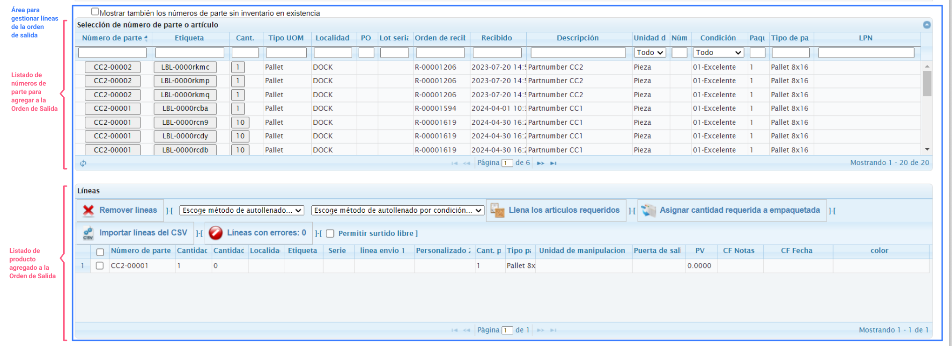This screenshot has height=346, width=952.
Task: Focus Número de parte filter field
Action: pyautogui.click(x=112, y=53)
